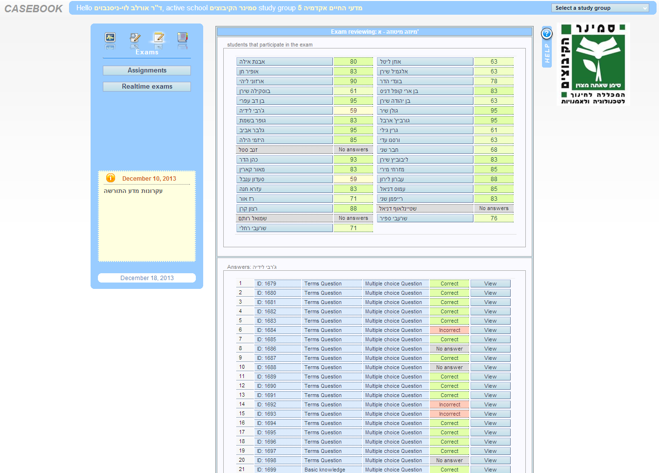The width and height of the screenshot is (659, 473).
Task: Open Realtime exams
Action: (x=147, y=87)
